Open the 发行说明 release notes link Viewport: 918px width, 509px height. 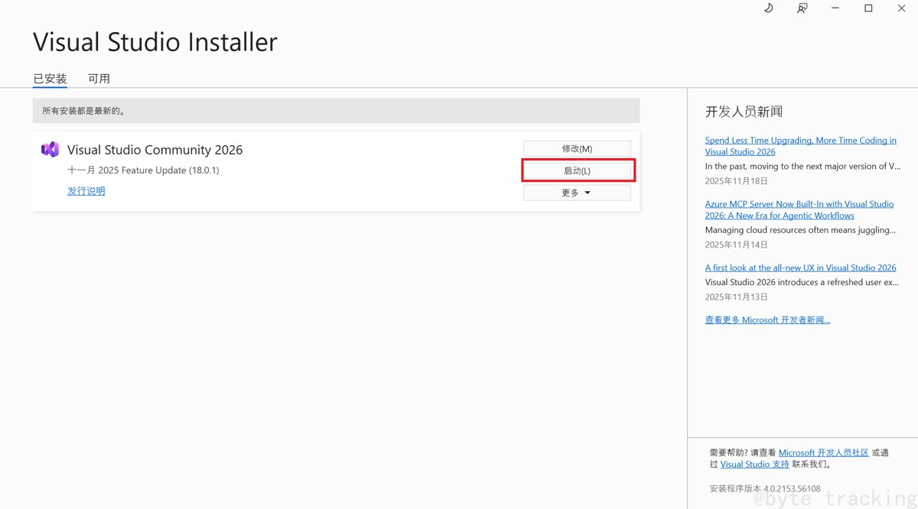coord(86,190)
